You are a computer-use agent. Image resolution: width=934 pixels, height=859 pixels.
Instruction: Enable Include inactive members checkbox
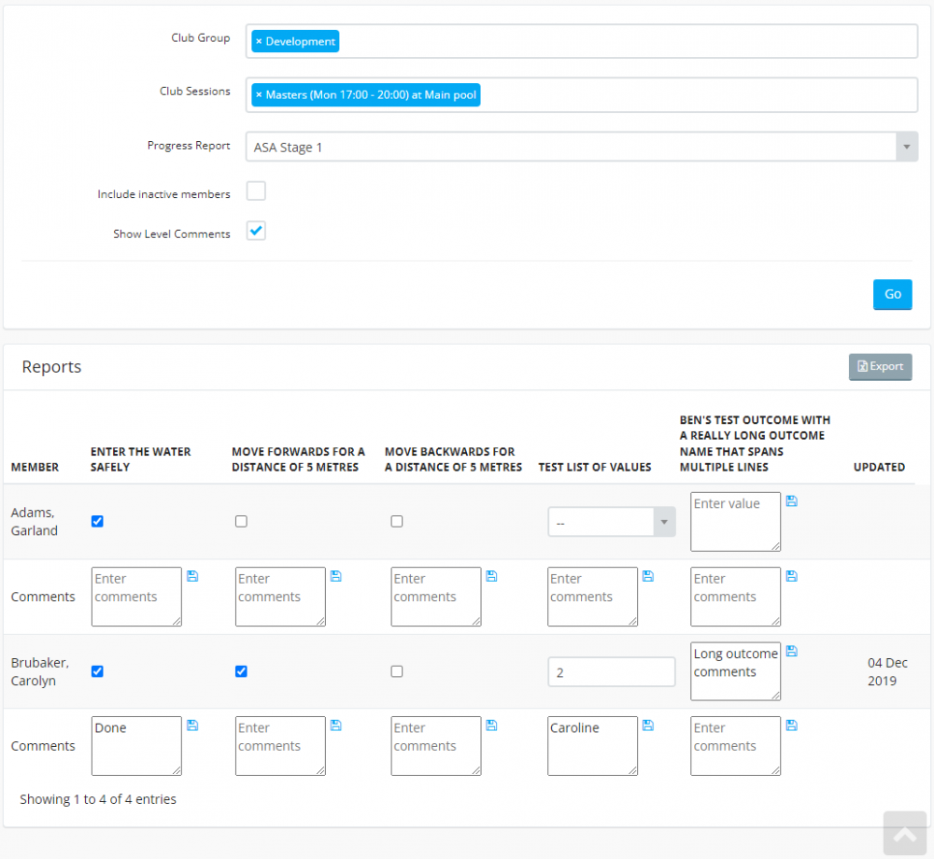point(256,191)
